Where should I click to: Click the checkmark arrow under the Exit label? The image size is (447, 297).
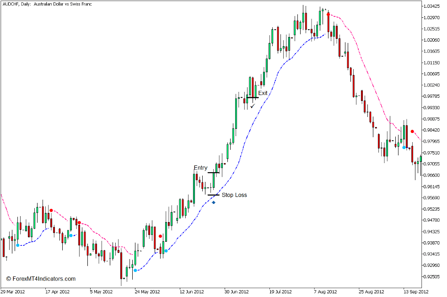[x=253, y=105]
